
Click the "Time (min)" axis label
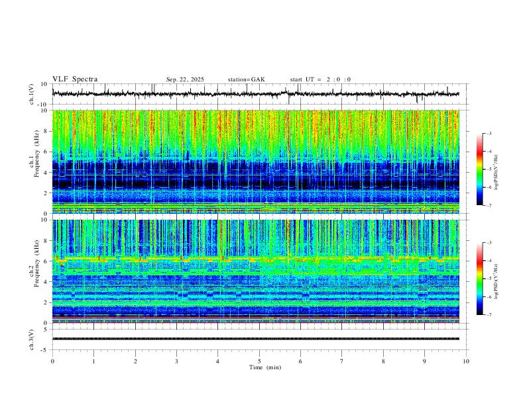[265, 367]
